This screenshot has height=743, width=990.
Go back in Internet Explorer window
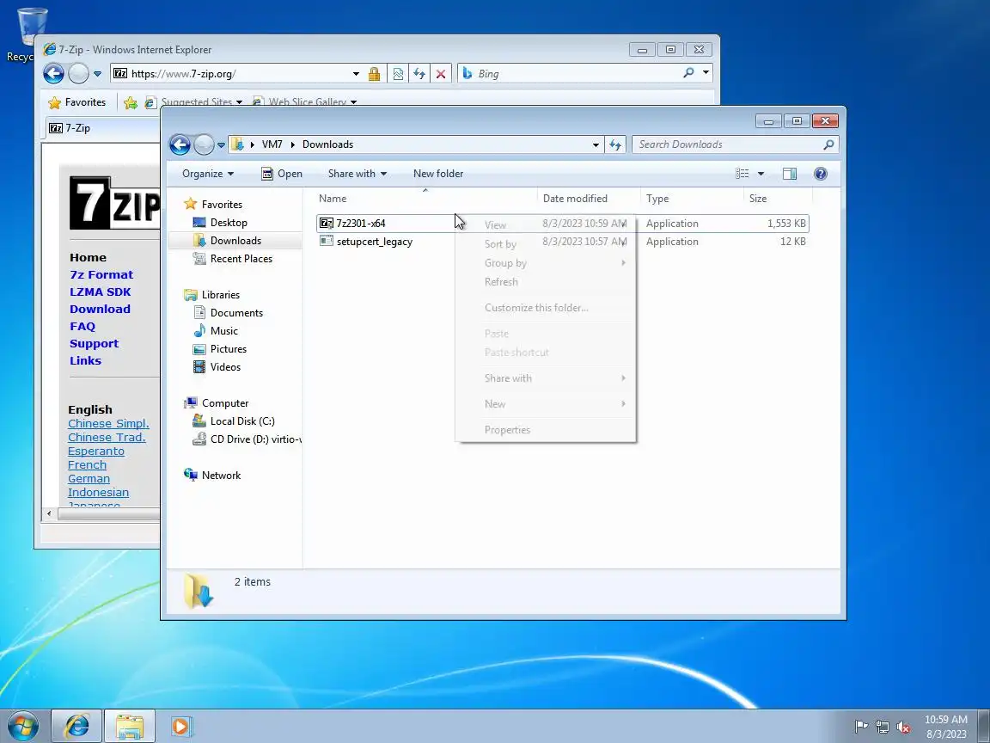coord(53,74)
